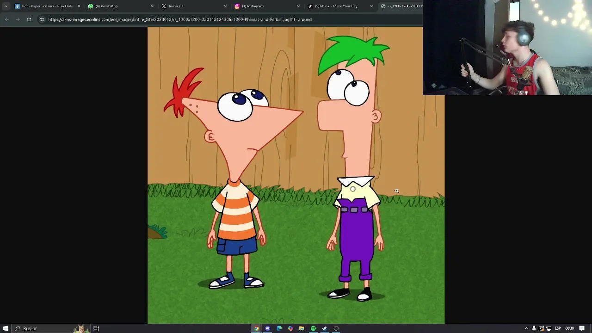
Task: Select the rs_1200x1200 image tab
Action: pos(401,6)
